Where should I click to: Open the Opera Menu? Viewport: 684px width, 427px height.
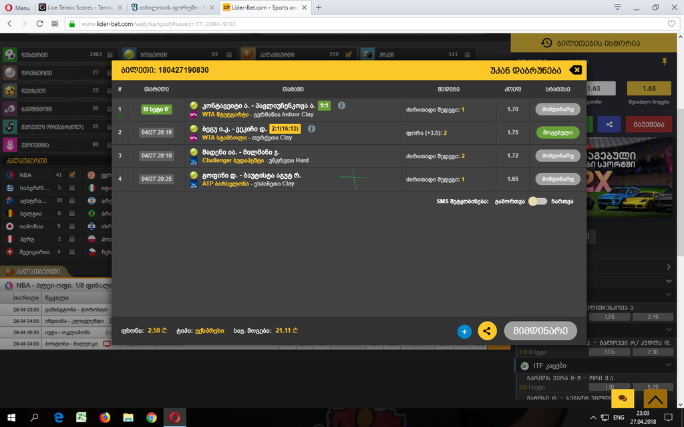(x=17, y=7)
